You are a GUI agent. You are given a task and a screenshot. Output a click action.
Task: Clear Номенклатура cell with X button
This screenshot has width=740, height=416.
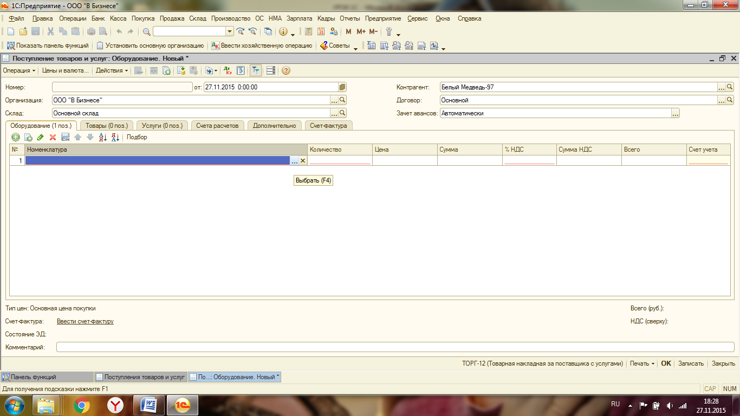click(x=303, y=161)
